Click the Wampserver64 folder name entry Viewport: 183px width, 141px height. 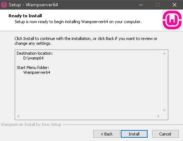click(x=37, y=72)
